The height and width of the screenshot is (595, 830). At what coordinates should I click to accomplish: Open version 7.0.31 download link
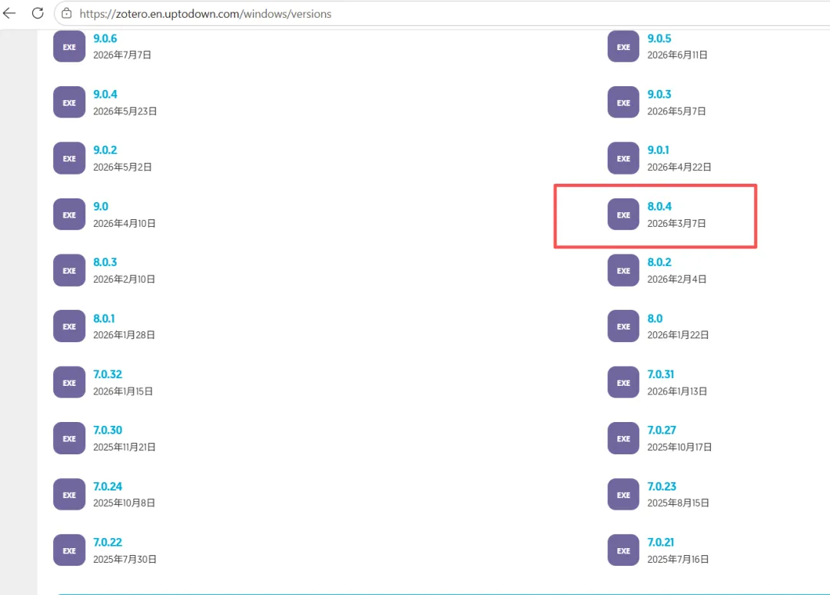coord(661,374)
